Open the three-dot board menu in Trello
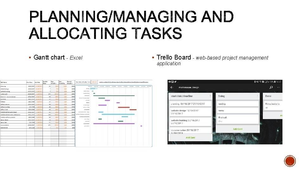 [279, 87]
